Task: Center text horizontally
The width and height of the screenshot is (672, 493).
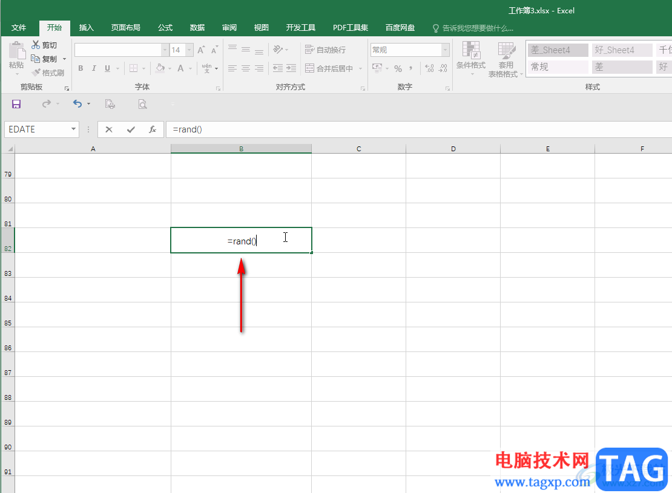Action: point(246,68)
